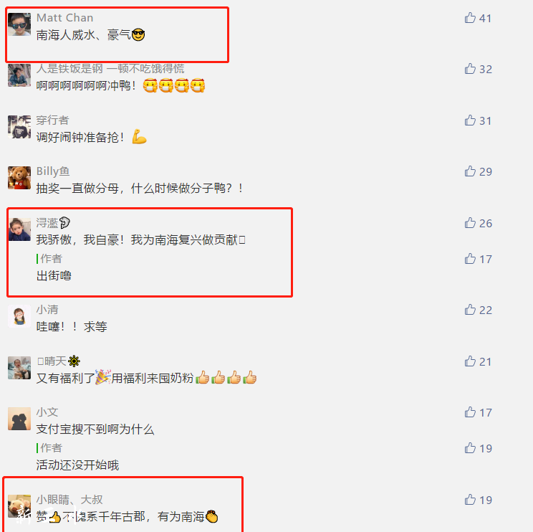Open the username Matt Chan

pos(64,18)
